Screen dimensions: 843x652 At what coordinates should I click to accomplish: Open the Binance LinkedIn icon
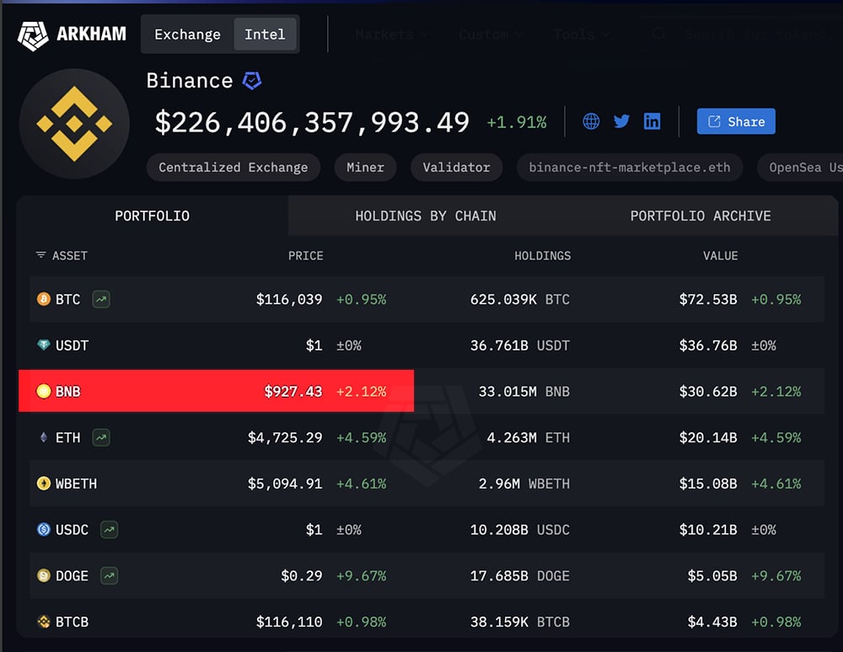pos(652,121)
